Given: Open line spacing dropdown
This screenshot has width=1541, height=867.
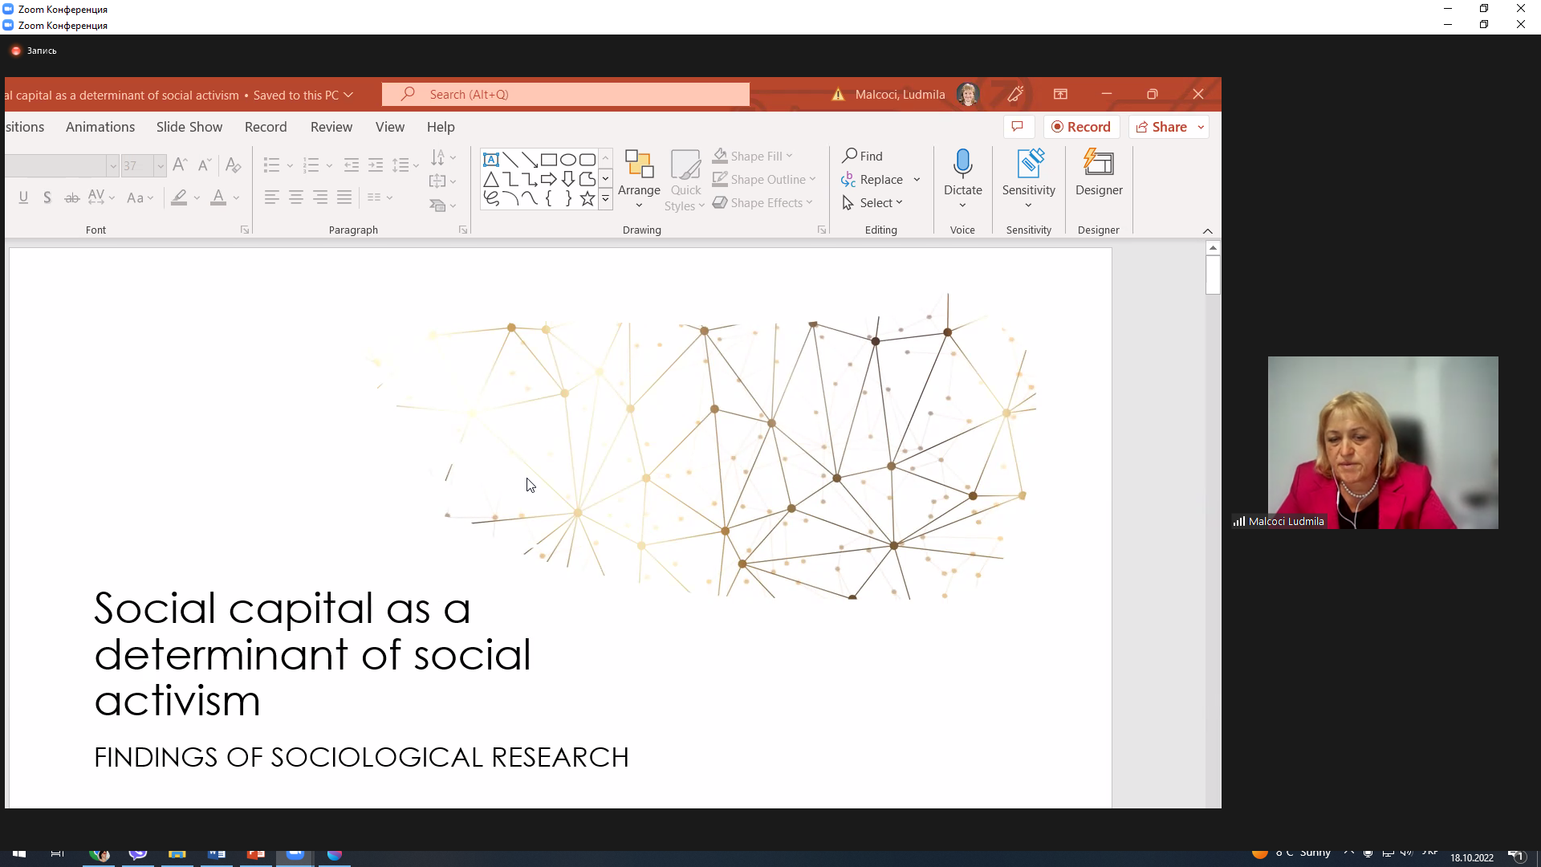Looking at the screenshot, I should (405, 165).
